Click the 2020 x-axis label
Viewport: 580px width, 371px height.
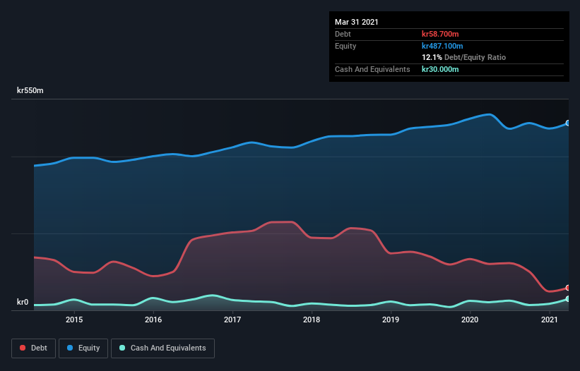[x=470, y=320]
